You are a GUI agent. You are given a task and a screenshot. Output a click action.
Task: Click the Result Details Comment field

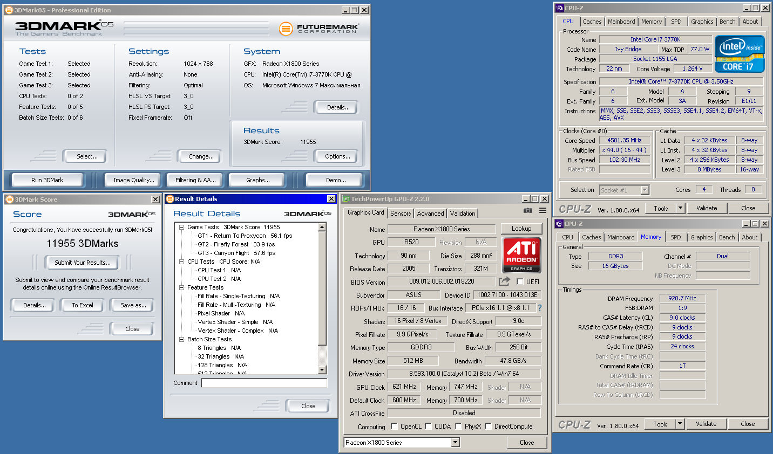coord(264,383)
